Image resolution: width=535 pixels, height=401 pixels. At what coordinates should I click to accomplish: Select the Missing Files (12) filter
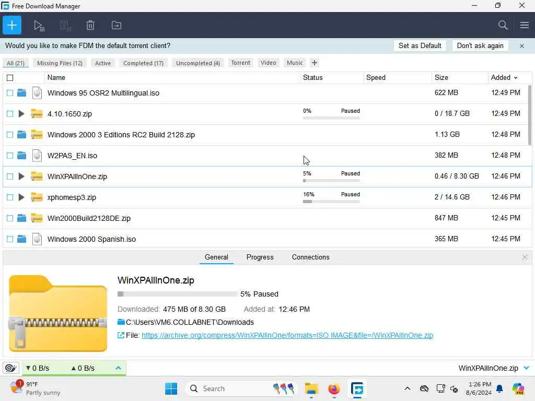point(60,63)
